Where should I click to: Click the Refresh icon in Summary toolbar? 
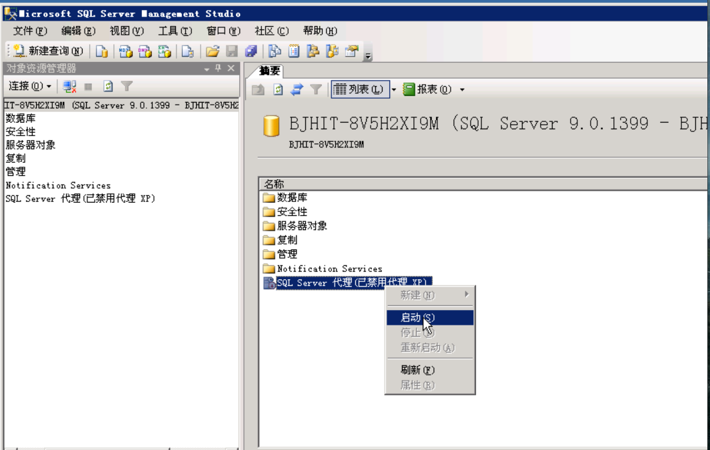[x=278, y=89]
